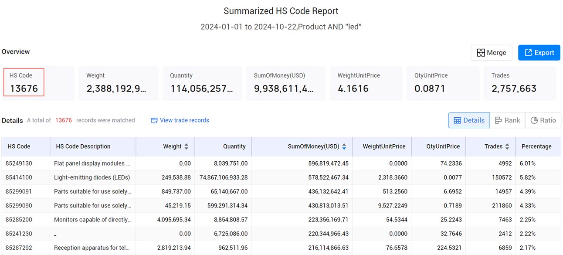The image size is (563, 255).
Task: Click the HS Code Description column header
Action: (x=83, y=146)
